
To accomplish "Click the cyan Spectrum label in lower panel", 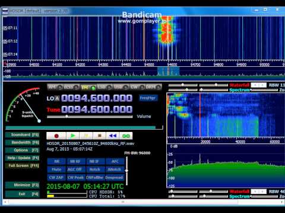I will [240, 196].
